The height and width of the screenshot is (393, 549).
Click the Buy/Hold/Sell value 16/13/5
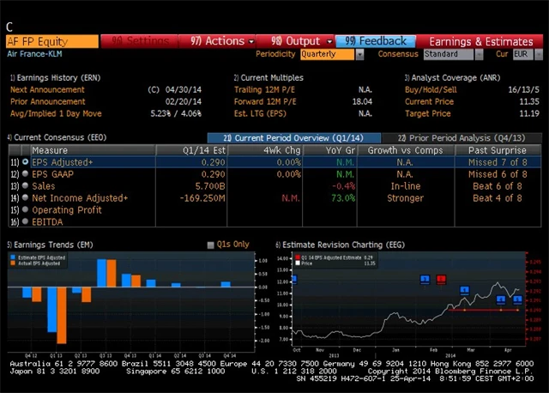pyautogui.click(x=523, y=89)
